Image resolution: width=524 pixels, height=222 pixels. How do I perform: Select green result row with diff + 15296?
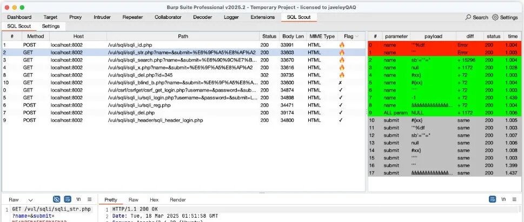[445, 60]
